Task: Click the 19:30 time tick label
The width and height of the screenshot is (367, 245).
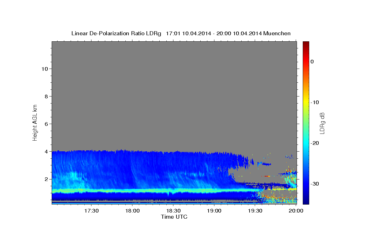Action: point(255,211)
